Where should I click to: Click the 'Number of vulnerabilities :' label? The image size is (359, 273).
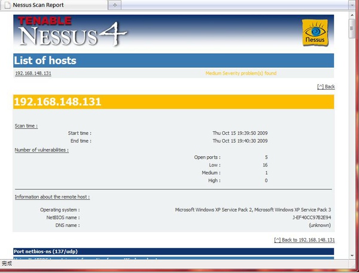coord(41,150)
